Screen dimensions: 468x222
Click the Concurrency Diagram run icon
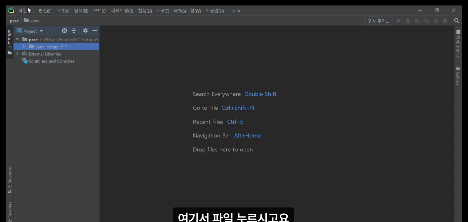[436, 21]
